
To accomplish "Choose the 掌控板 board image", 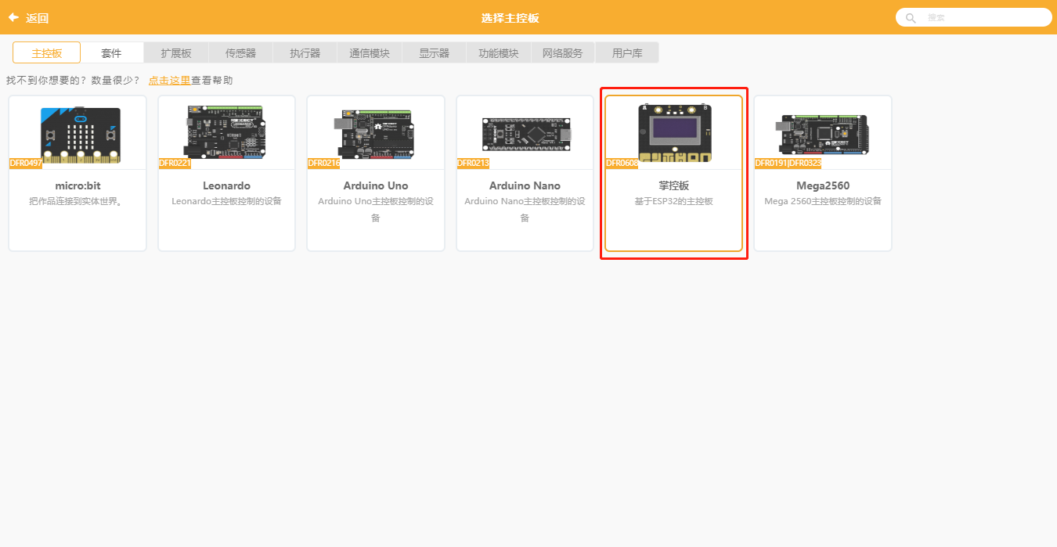I will point(674,133).
